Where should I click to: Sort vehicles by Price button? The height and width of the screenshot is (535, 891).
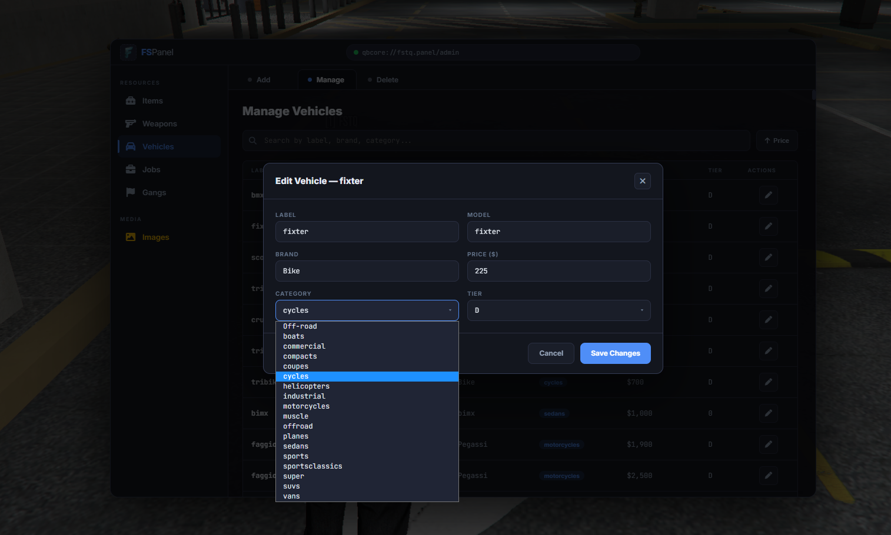(x=777, y=141)
